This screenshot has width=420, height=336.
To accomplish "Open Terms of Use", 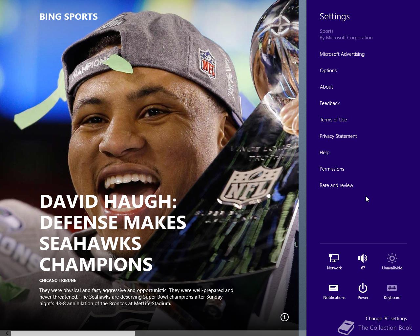I will 333,120.
